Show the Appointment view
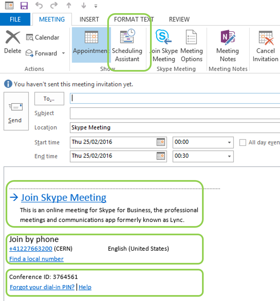 pyautogui.click(x=91, y=45)
